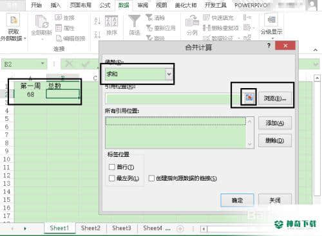Enable the Top row checkbox
The height and width of the screenshot is (236, 322).
(112, 167)
